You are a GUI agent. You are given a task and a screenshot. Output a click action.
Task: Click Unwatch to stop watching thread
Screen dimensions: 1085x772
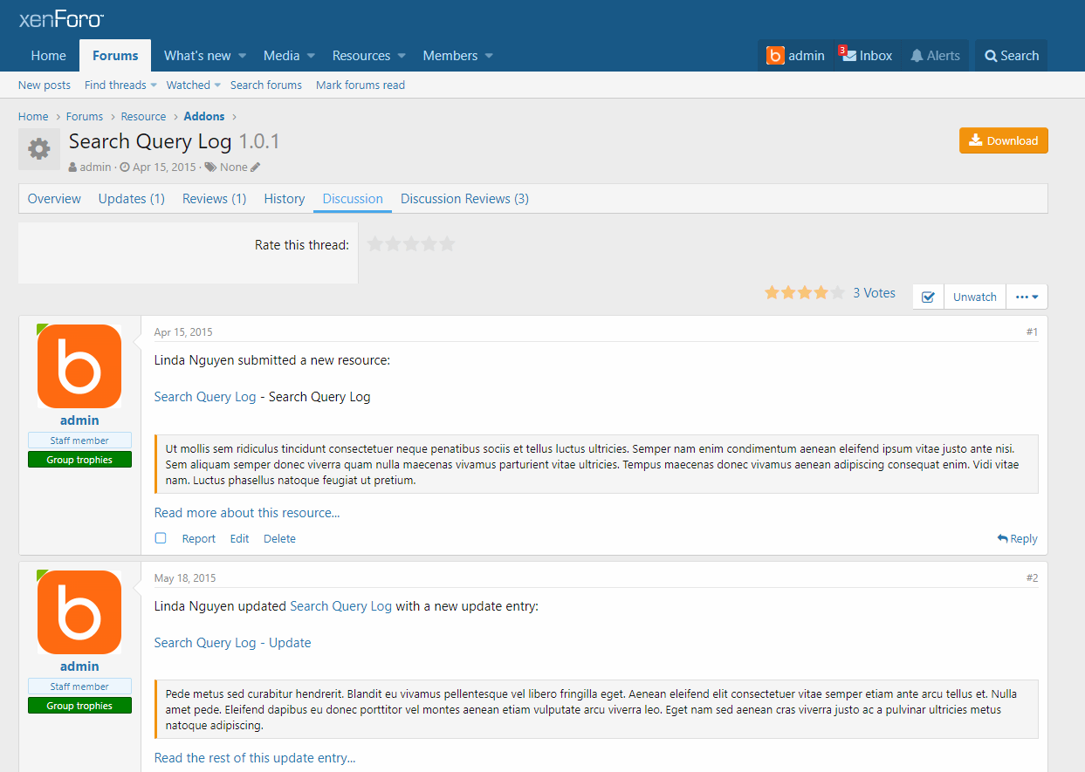pos(974,297)
